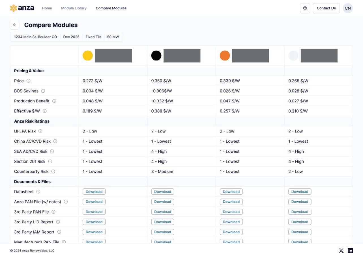363x258 pixels.
Task: Click the 0.272 $/W price value
Action: click(93, 81)
